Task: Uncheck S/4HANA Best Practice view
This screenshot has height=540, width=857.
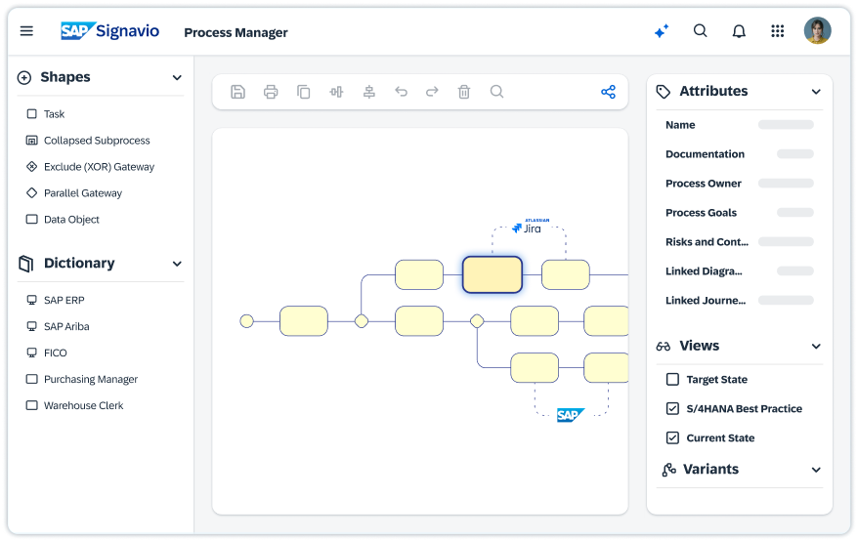Action: point(672,408)
